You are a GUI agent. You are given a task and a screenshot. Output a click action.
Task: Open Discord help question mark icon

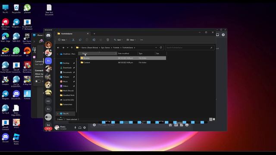pos(223,34)
